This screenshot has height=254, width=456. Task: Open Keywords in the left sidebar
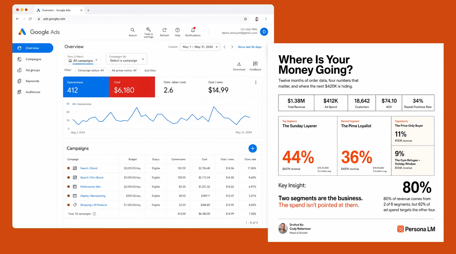(33, 81)
